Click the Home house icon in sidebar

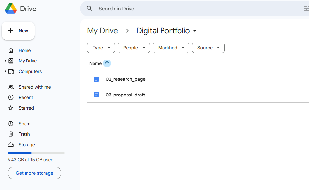click(x=11, y=50)
